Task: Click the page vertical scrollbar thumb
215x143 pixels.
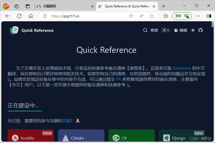Action: [x=213, y=24]
